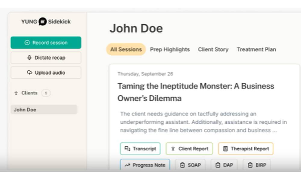
Task: Open session titled Taming the Ineptitude Monster
Action: [196, 92]
